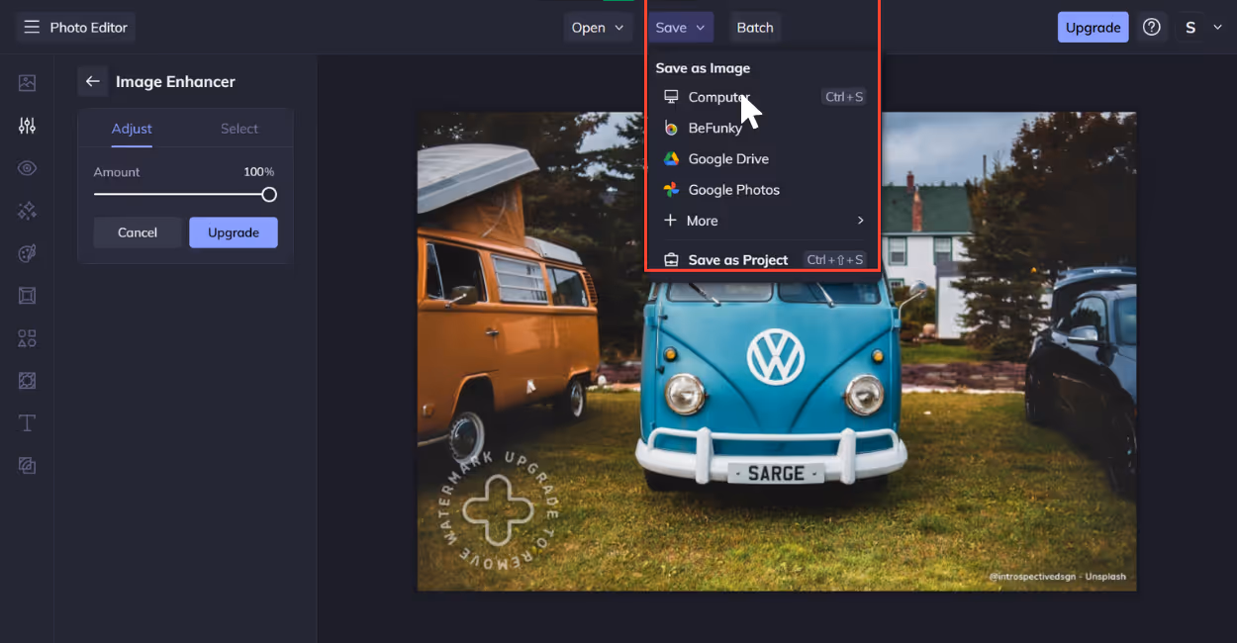Open the hamburger main menu
The height and width of the screenshot is (643, 1237).
coord(32,28)
